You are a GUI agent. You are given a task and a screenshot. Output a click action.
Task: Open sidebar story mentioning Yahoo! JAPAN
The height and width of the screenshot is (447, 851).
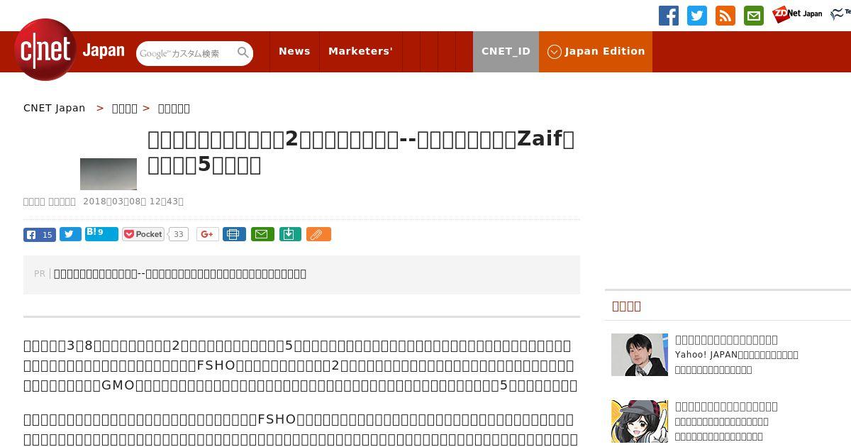[737, 354]
